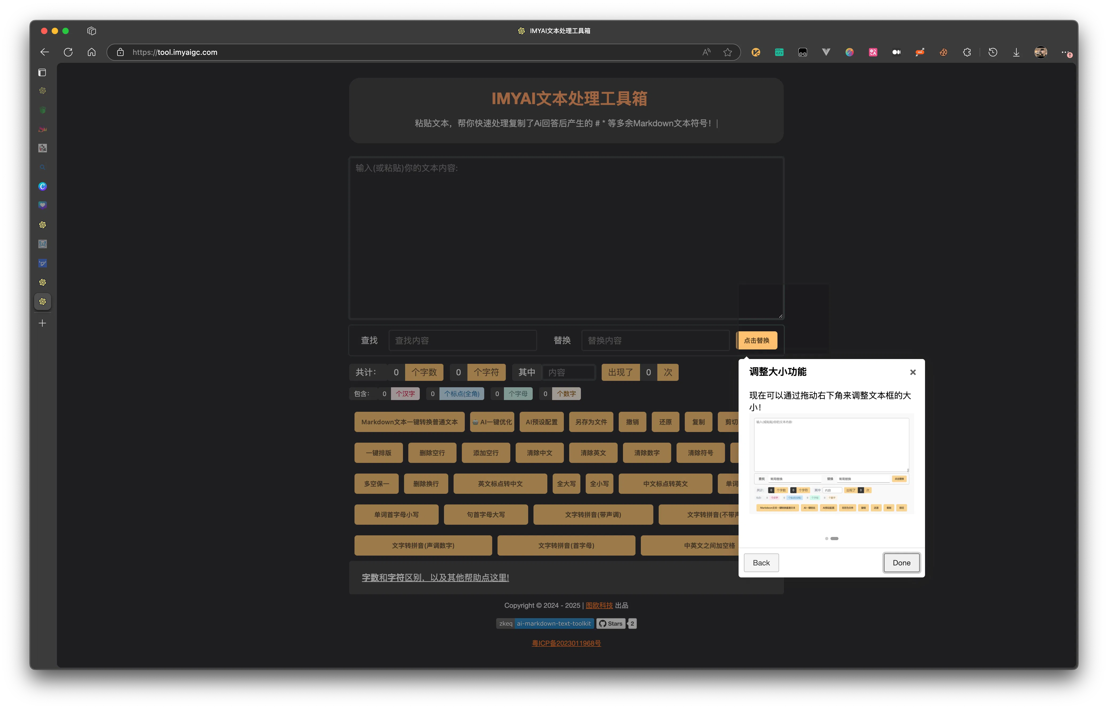
Task: Click the 一键排版 button
Action: click(378, 453)
